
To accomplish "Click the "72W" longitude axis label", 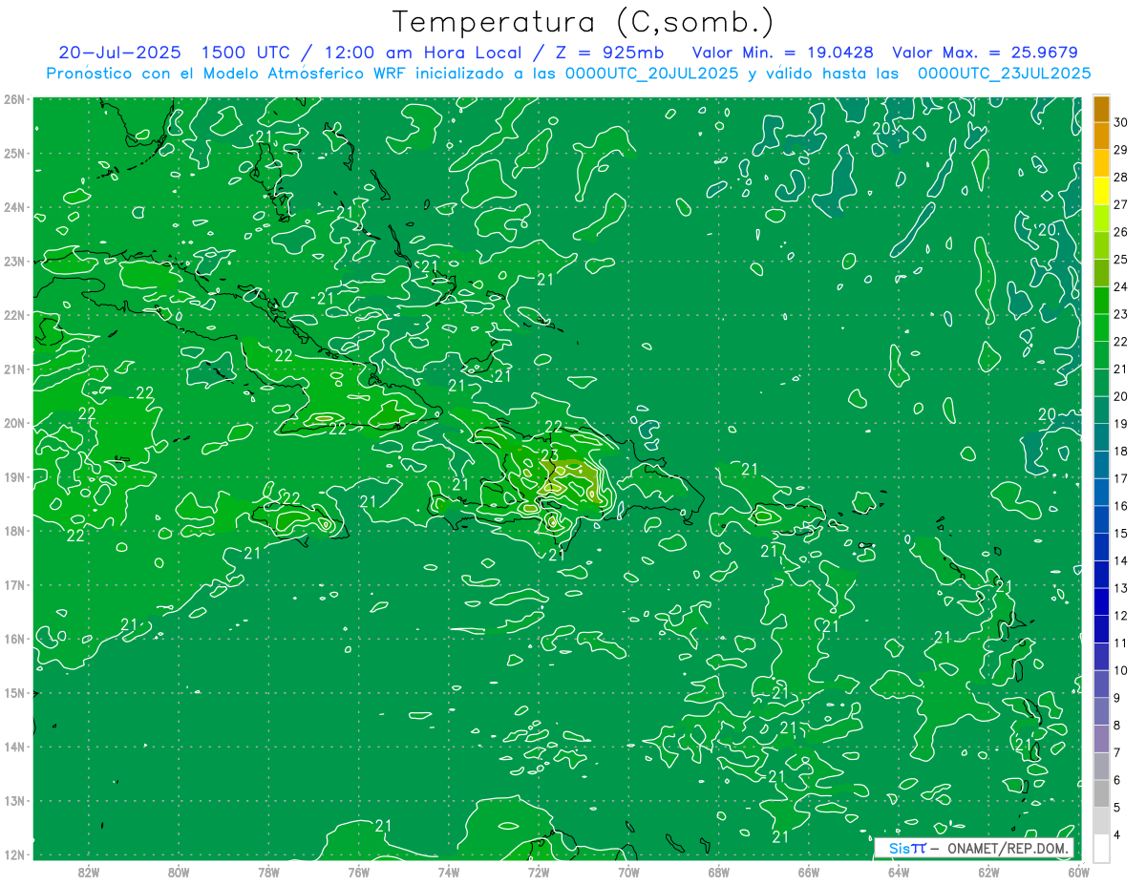I will (x=539, y=872).
